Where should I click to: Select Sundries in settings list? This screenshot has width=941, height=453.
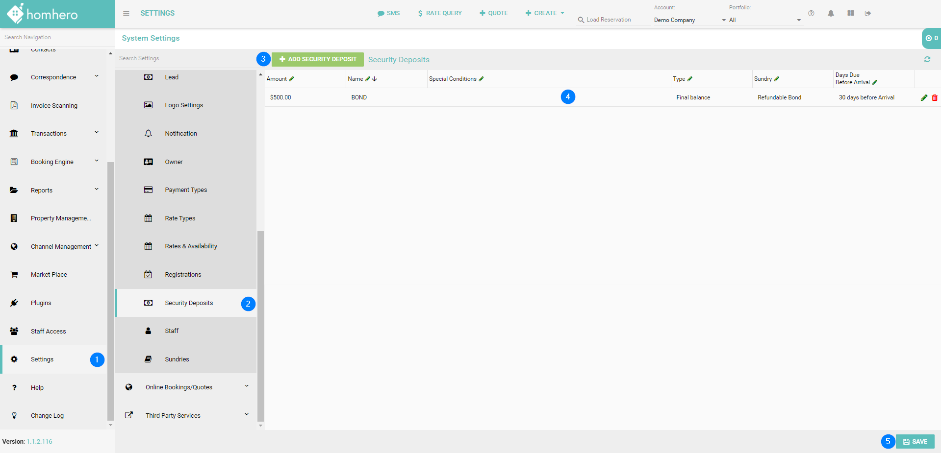[177, 359]
